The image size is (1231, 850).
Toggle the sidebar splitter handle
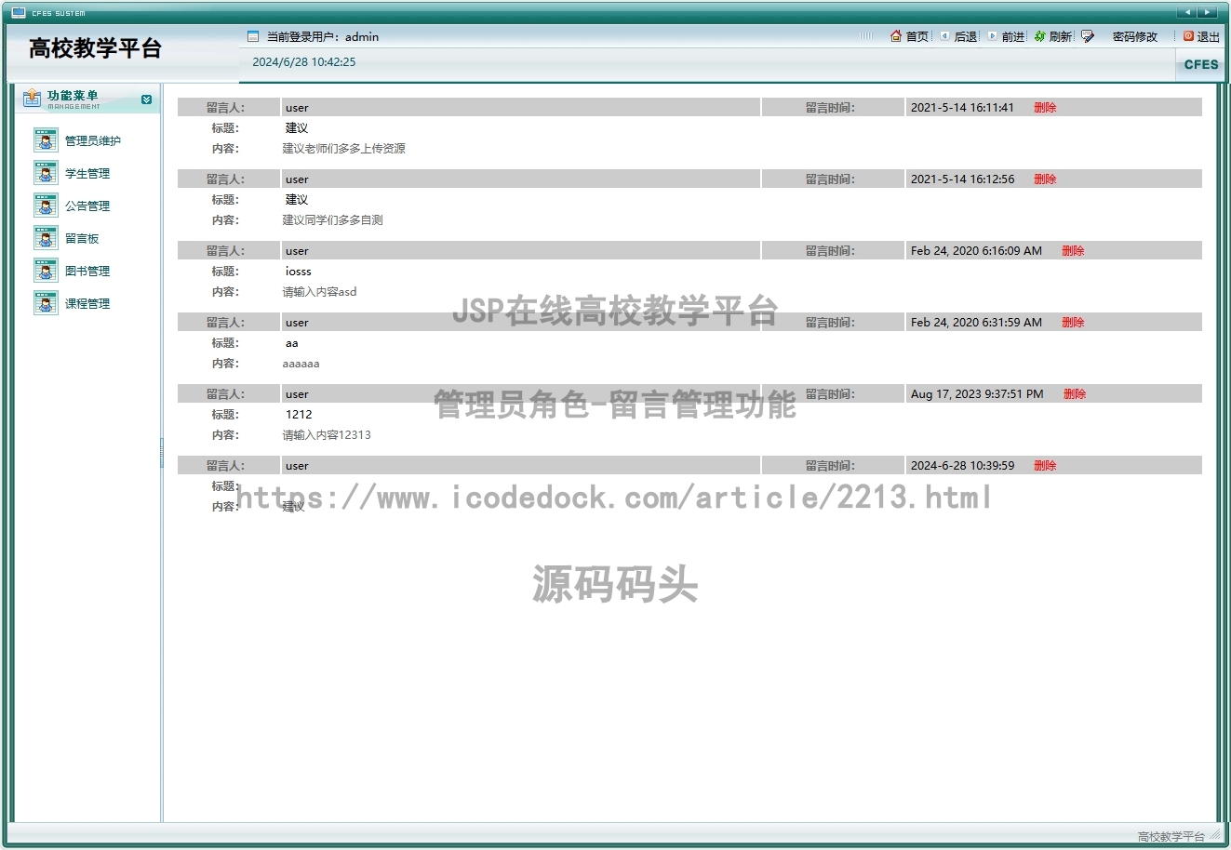coord(162,452)
